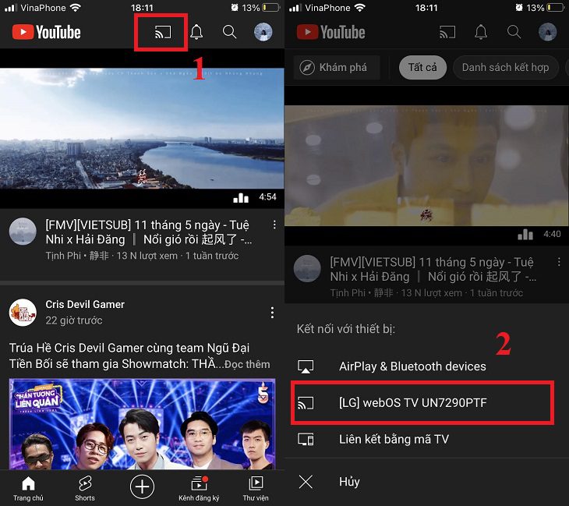
Task: Tap the plus create button
Action: click(142, 487)
